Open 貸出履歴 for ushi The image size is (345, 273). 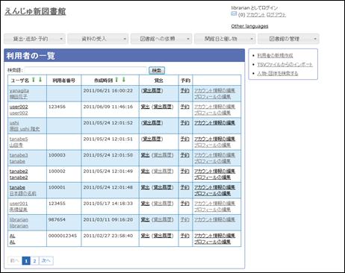coord(152,123)
